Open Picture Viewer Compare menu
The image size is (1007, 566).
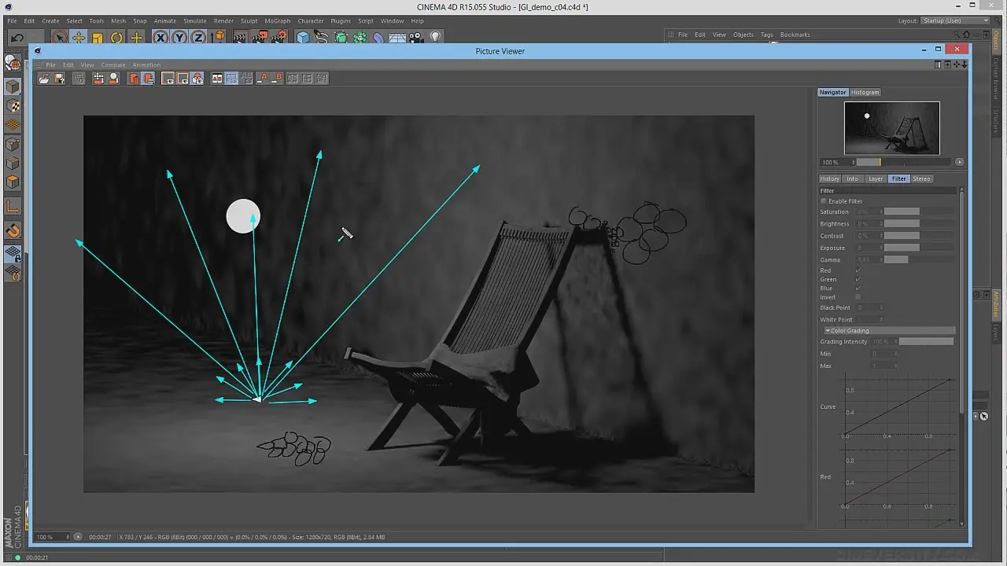click(113, 64)
